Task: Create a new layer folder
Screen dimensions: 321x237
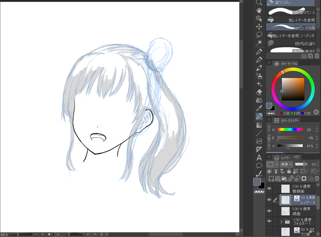Action: [x=284, y=178]
